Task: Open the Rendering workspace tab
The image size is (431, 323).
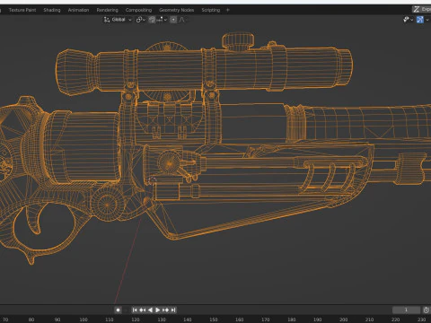Action: point(107,10)
